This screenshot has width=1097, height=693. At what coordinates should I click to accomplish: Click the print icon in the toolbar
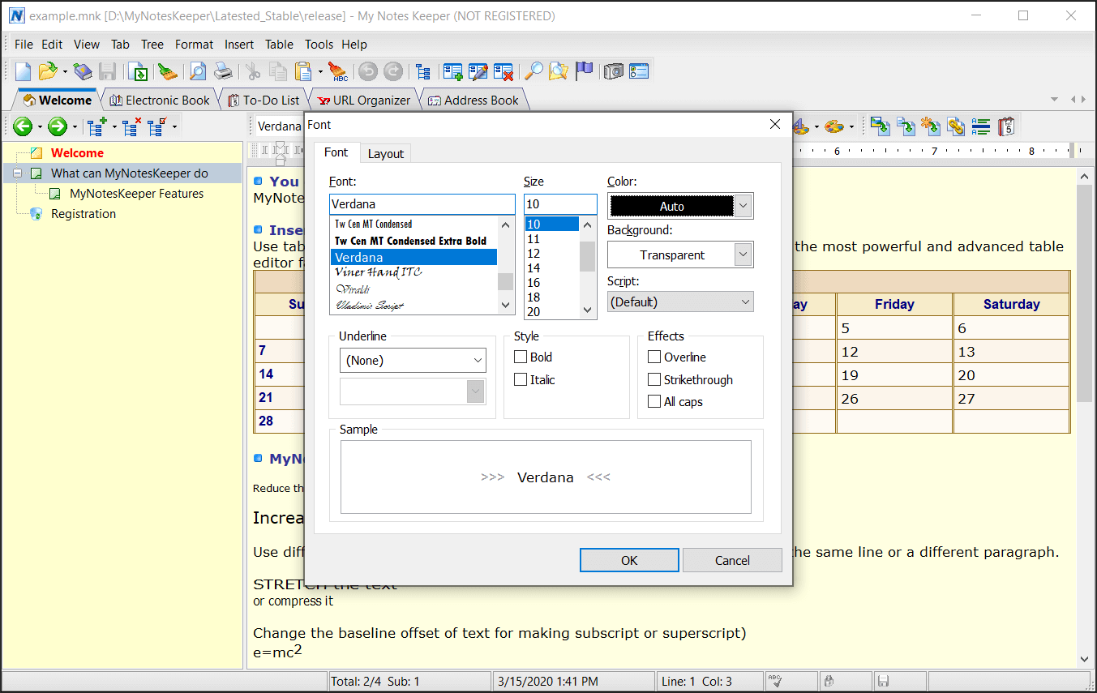[x=222, y=71]
